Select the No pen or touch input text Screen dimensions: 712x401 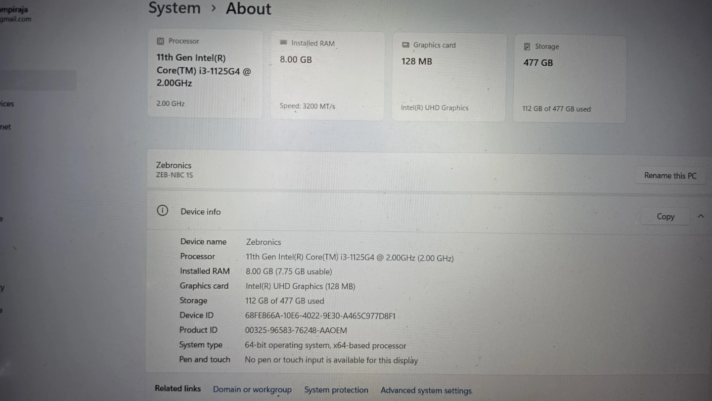point(331,360)
